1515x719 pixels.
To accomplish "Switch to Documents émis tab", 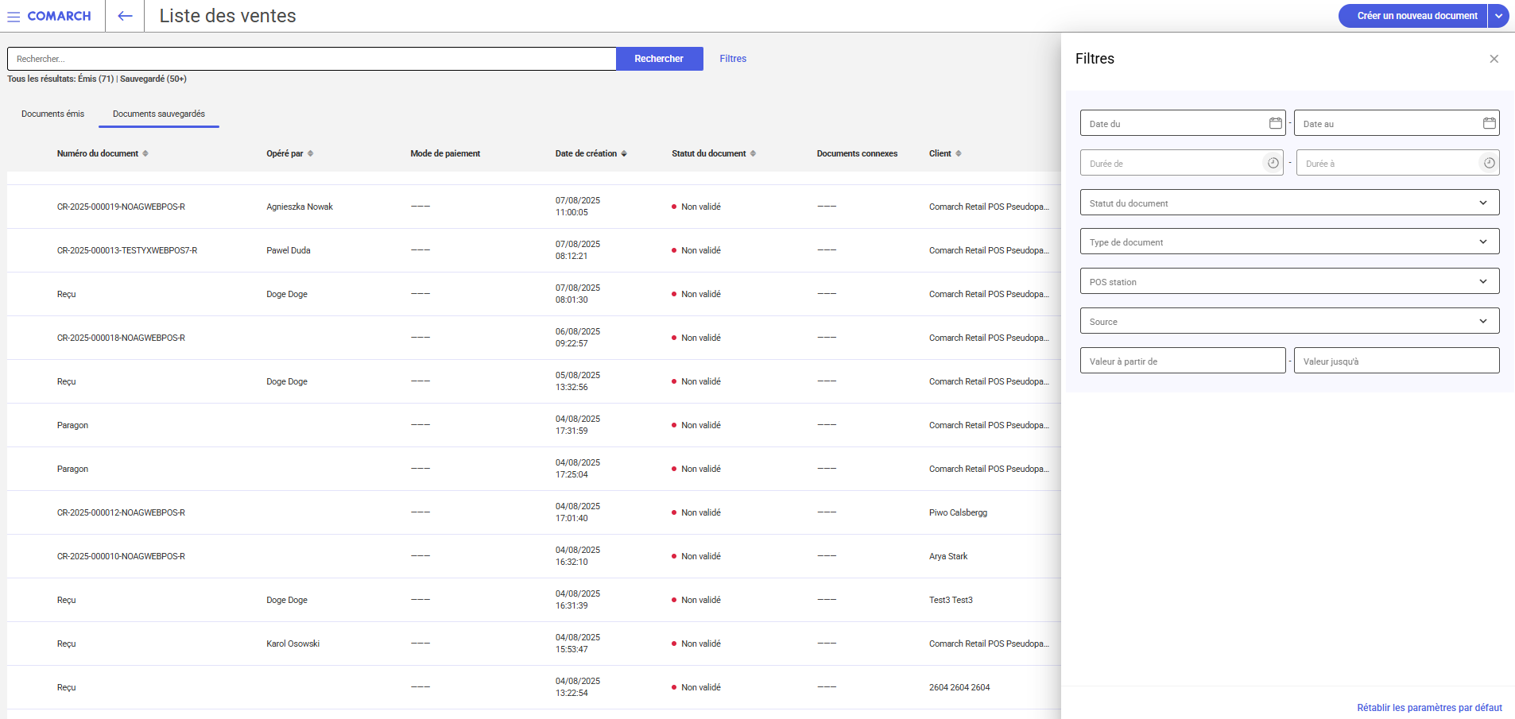I will [x=52, y=114].
